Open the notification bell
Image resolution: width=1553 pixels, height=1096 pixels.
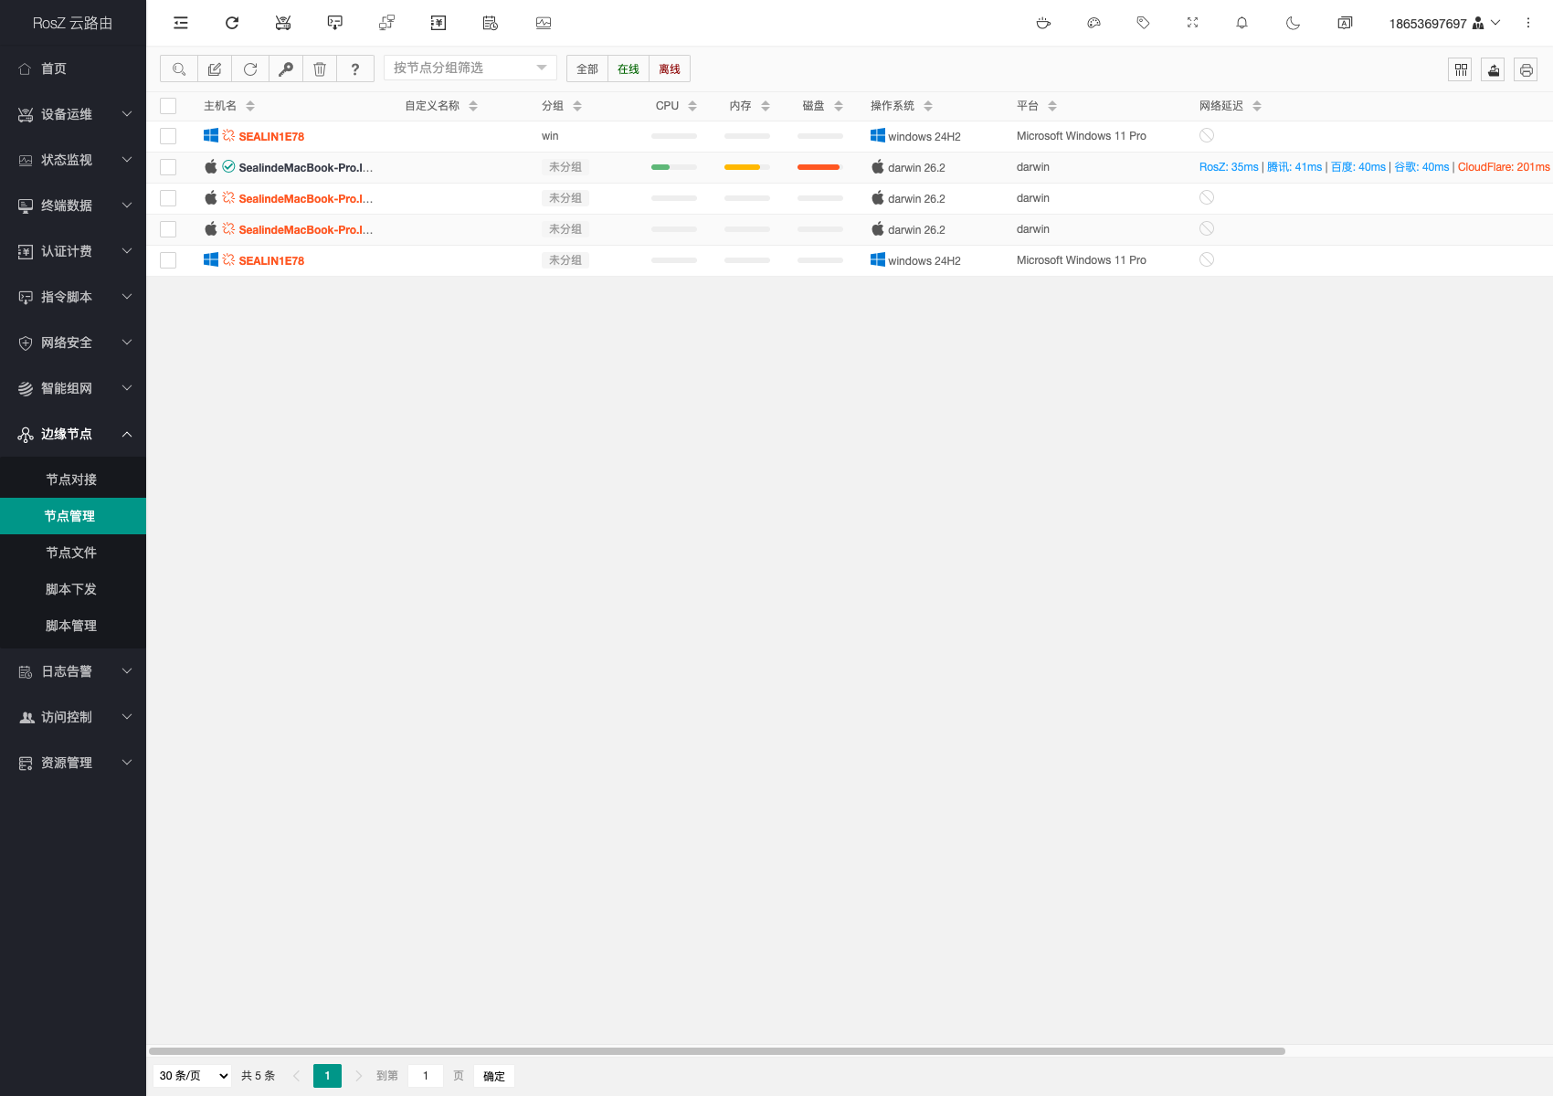(x=1241, y=23)
